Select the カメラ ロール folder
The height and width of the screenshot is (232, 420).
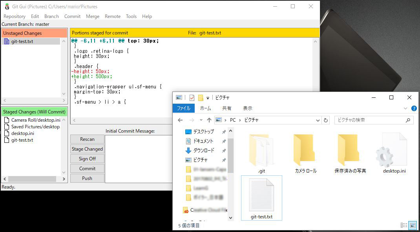pyautogui.click(x=306, y=154)
